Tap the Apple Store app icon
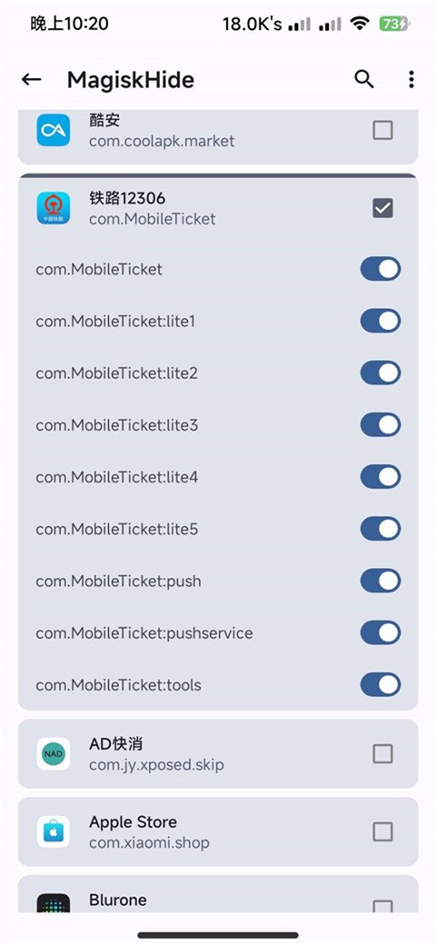436x945 pixels. (53, 831)
